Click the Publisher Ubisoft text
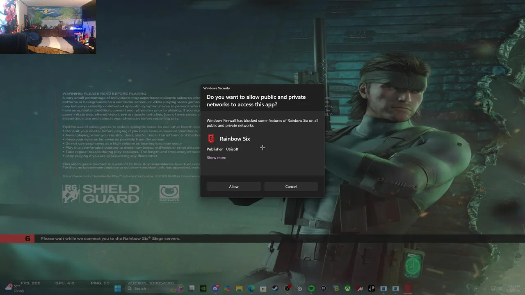Image resolution: width=525 pixels, height=295 pixels. click(222, 149)
